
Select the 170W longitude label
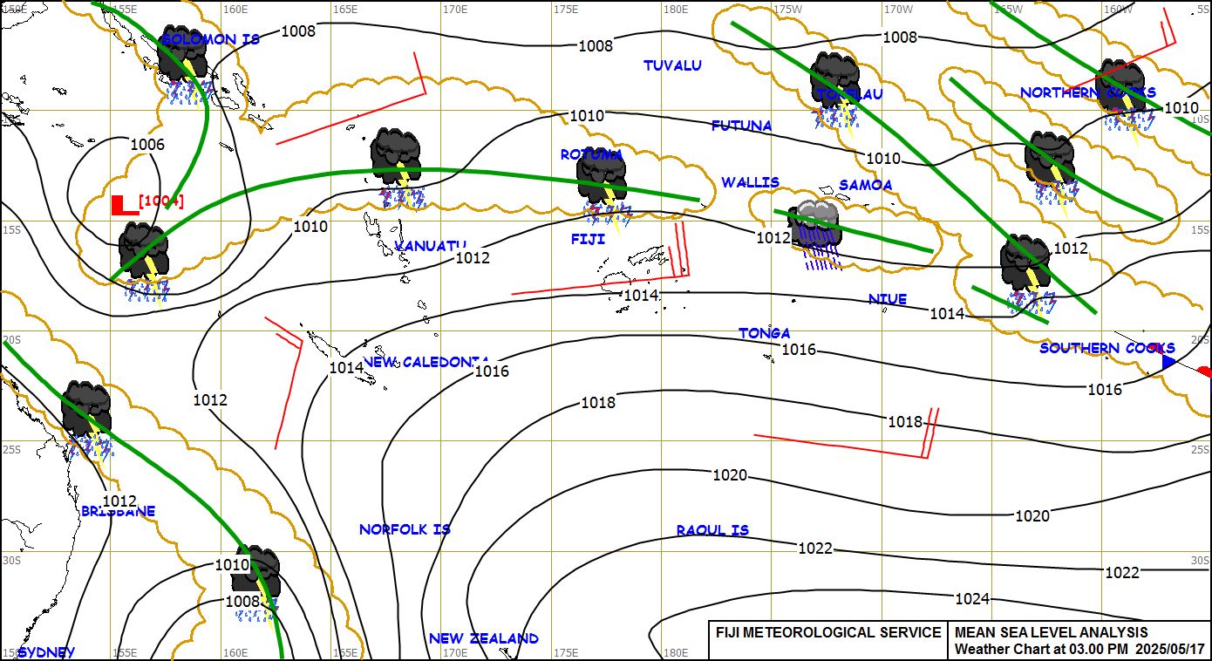(899, 9)
